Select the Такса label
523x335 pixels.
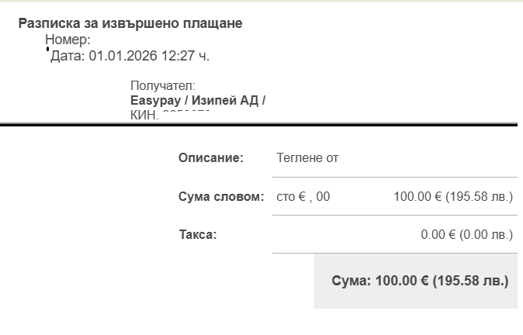coord(197,234)
